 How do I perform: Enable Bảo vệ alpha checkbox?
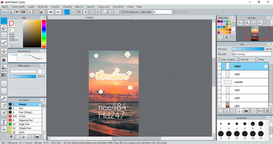point(220,59)
